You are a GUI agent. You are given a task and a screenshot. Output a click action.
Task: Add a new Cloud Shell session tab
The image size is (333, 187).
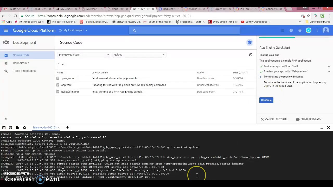pos(67,127)
